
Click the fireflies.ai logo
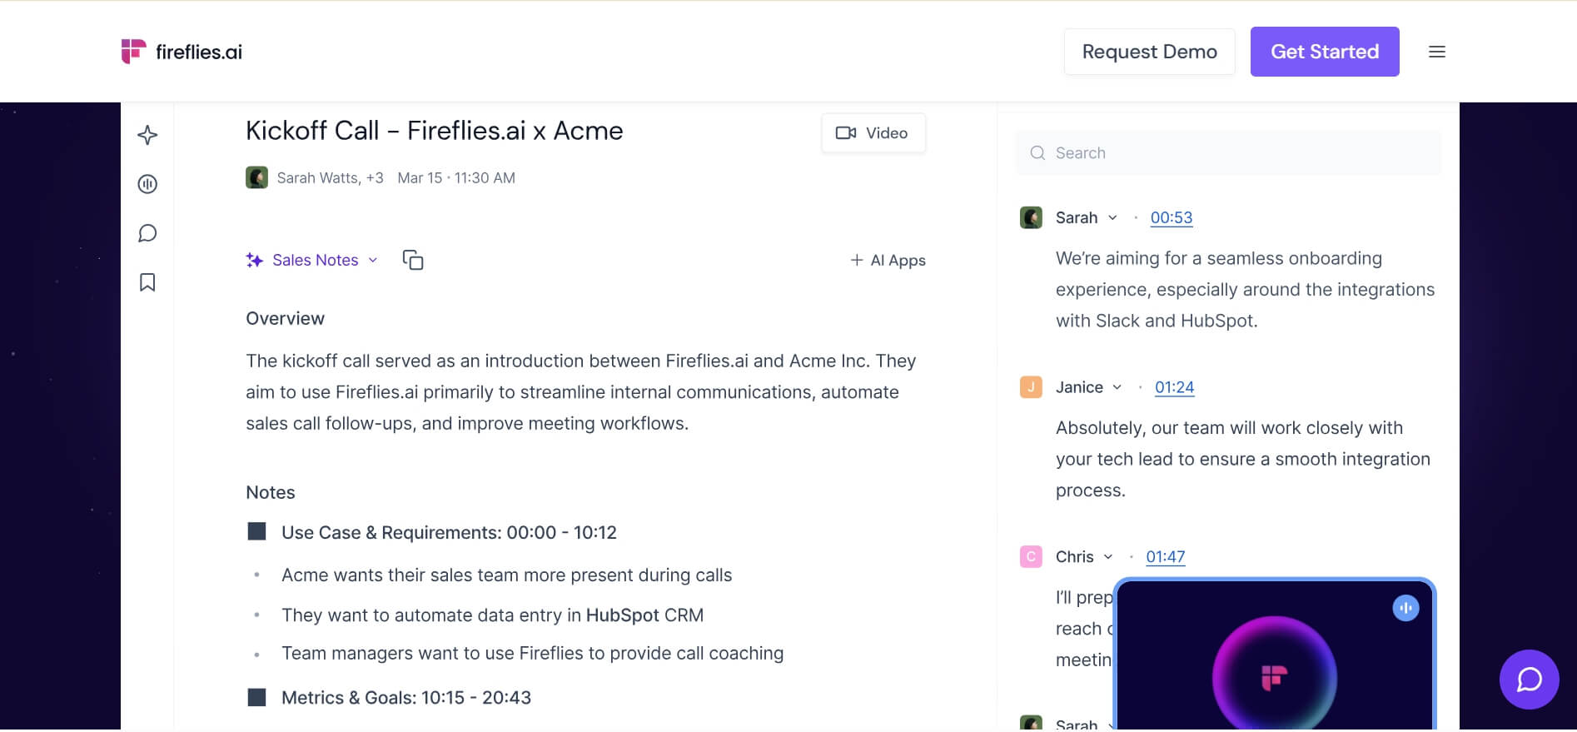(182, 52)
